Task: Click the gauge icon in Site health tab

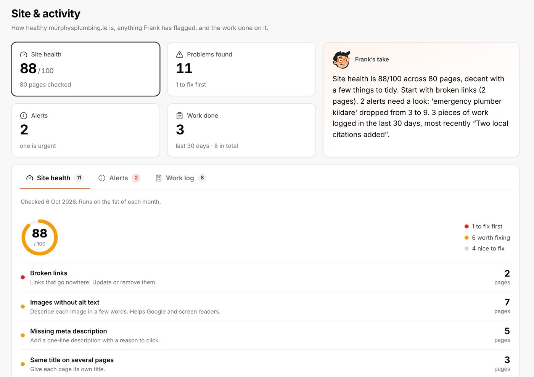Action: (x=29, y=178)
